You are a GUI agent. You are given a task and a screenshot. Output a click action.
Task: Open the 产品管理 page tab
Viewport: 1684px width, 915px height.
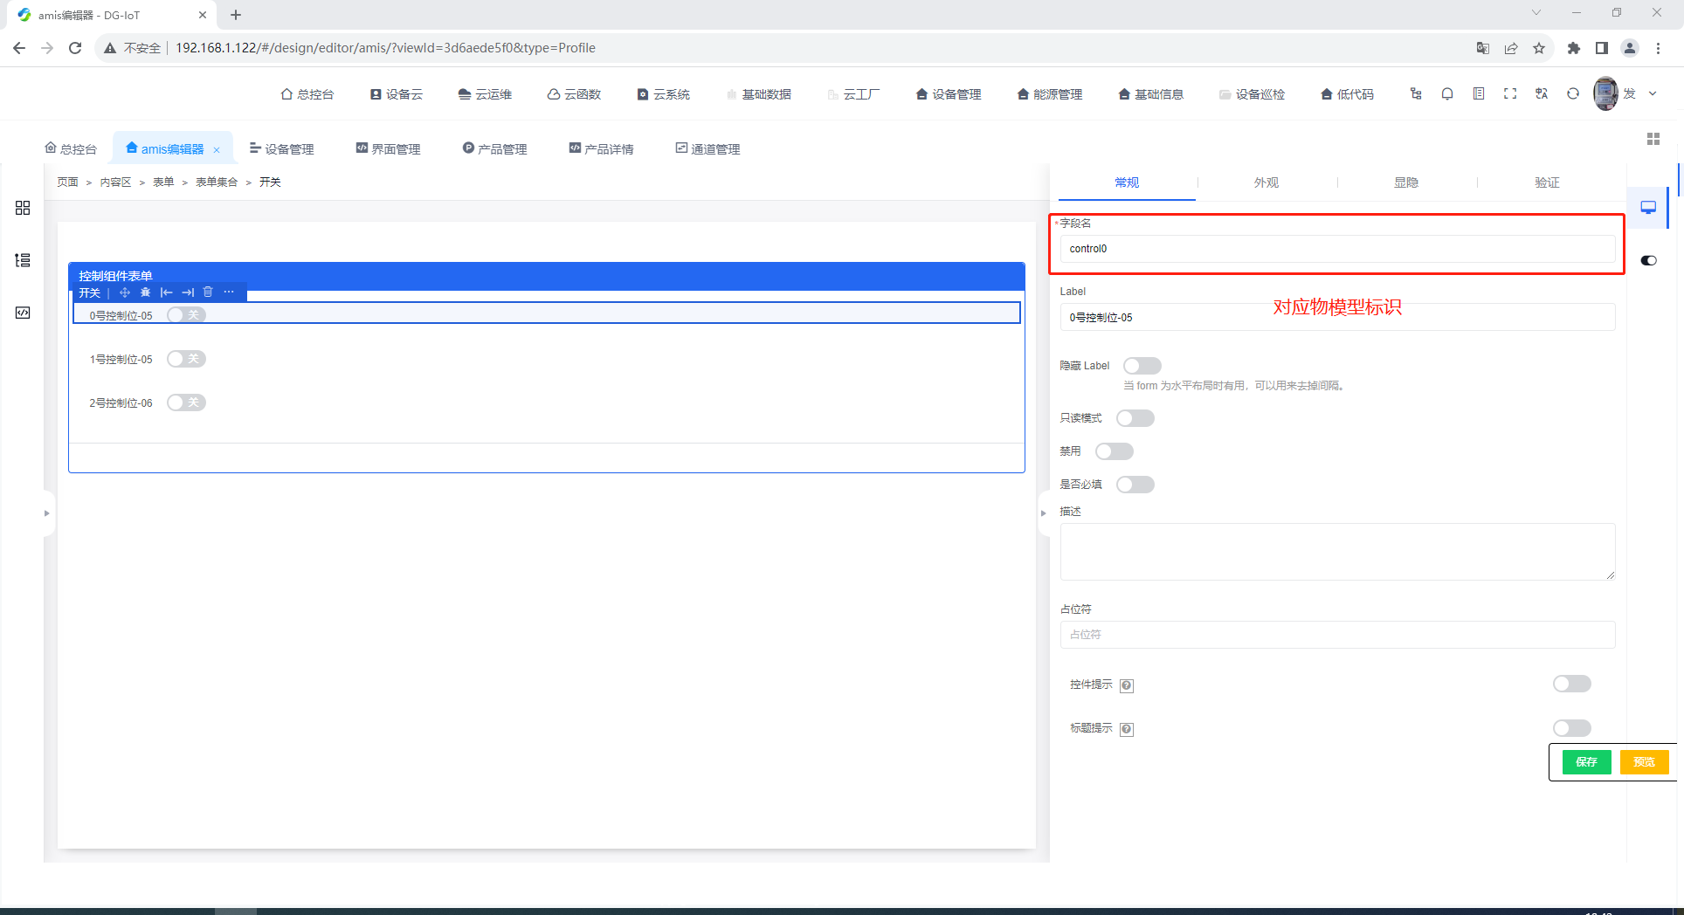494,149
